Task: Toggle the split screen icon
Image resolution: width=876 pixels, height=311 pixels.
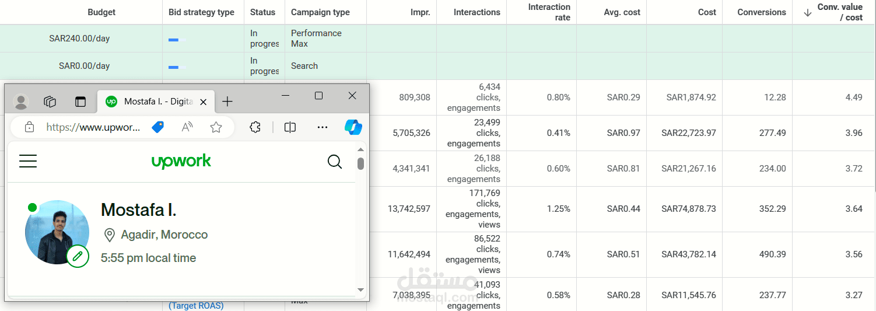Action: click(x=290, y=127)
